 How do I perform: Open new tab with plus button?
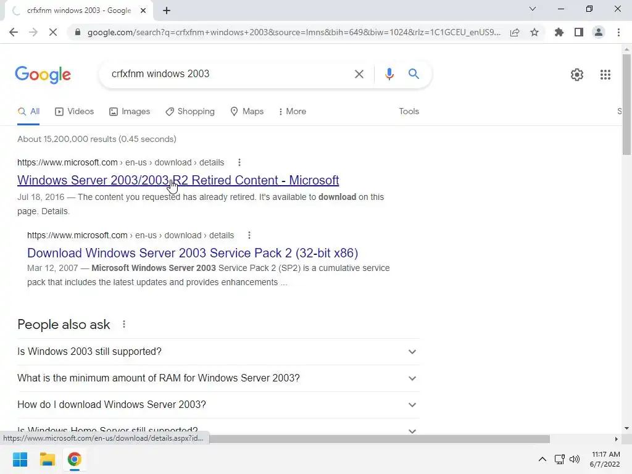(x=167, y=10)
